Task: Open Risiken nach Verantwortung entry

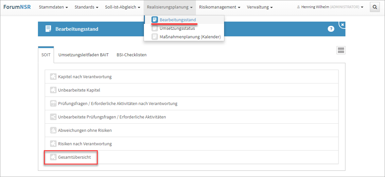Action: pos(85,144)
